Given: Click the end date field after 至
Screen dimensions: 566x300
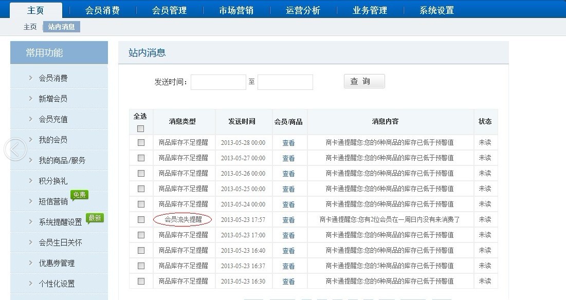Looking at the screenshot, I should (285, 82).
